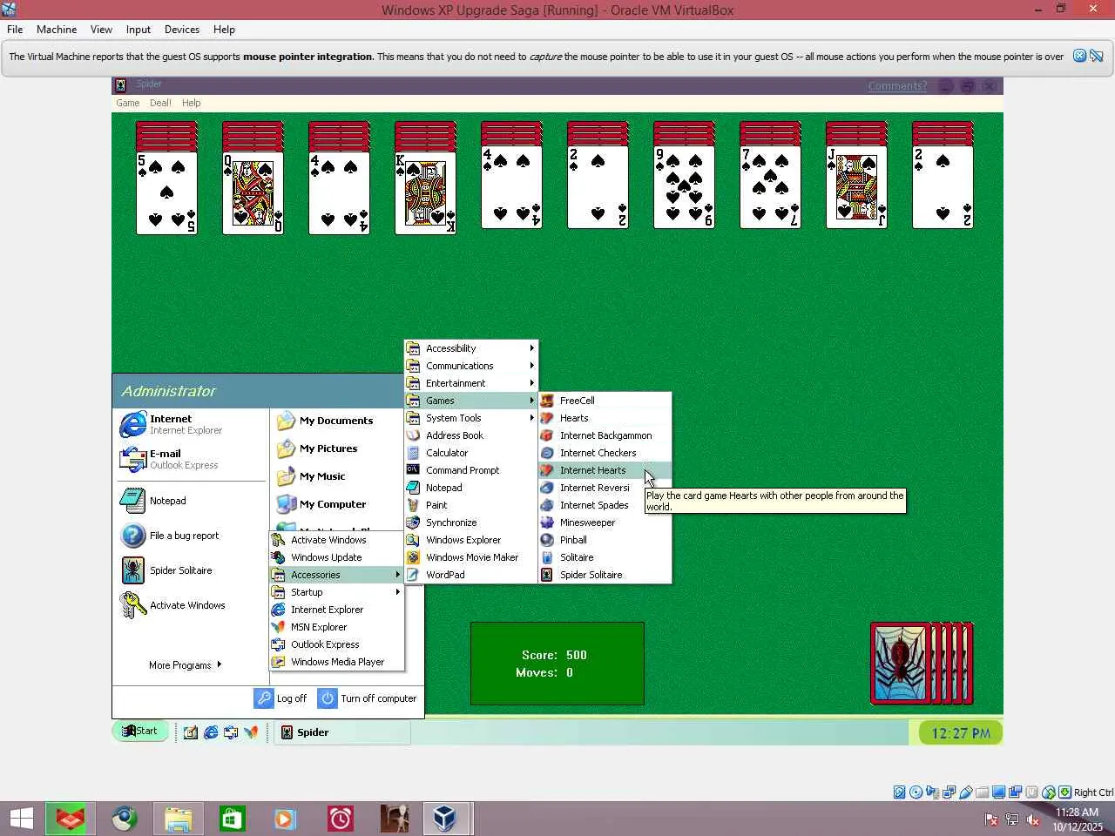The width and height of the screenshot is (1115, 836).
Task: Open Pinball from the Games submenu
Action: pyautogui.click(x=605, y=540)
